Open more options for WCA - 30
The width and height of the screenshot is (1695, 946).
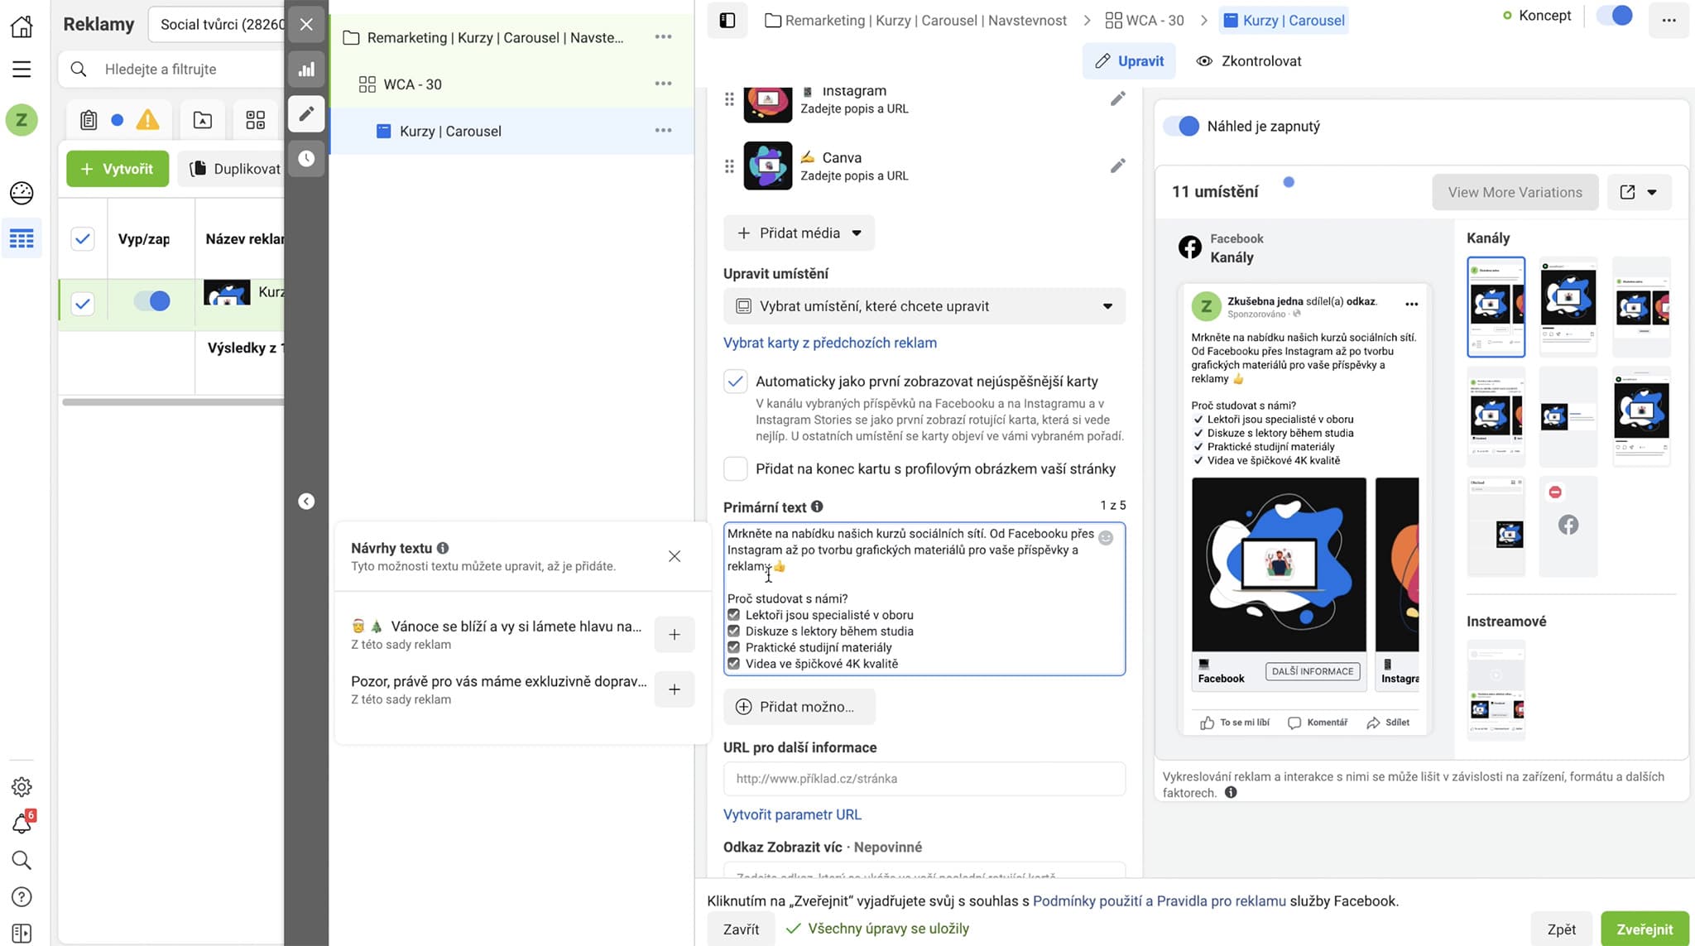point(663,84)
